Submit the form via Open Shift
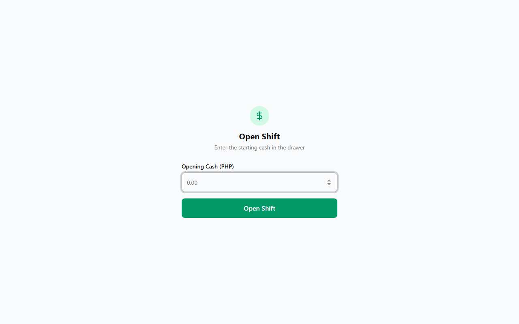 coord(259,208)
